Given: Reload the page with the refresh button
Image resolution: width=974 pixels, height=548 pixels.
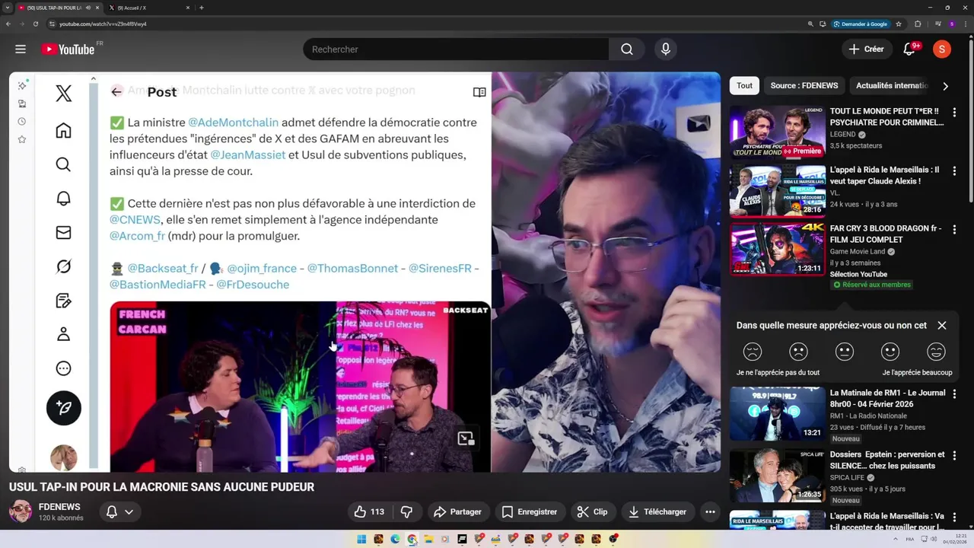Looking at the screenshot, I should click(x=35, y=24).
